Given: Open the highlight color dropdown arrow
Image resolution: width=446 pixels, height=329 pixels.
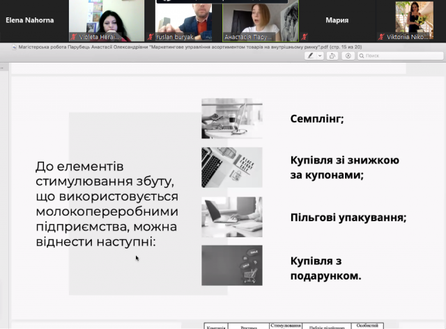Looking at the screenshot, I should click(x=320, y=56).
